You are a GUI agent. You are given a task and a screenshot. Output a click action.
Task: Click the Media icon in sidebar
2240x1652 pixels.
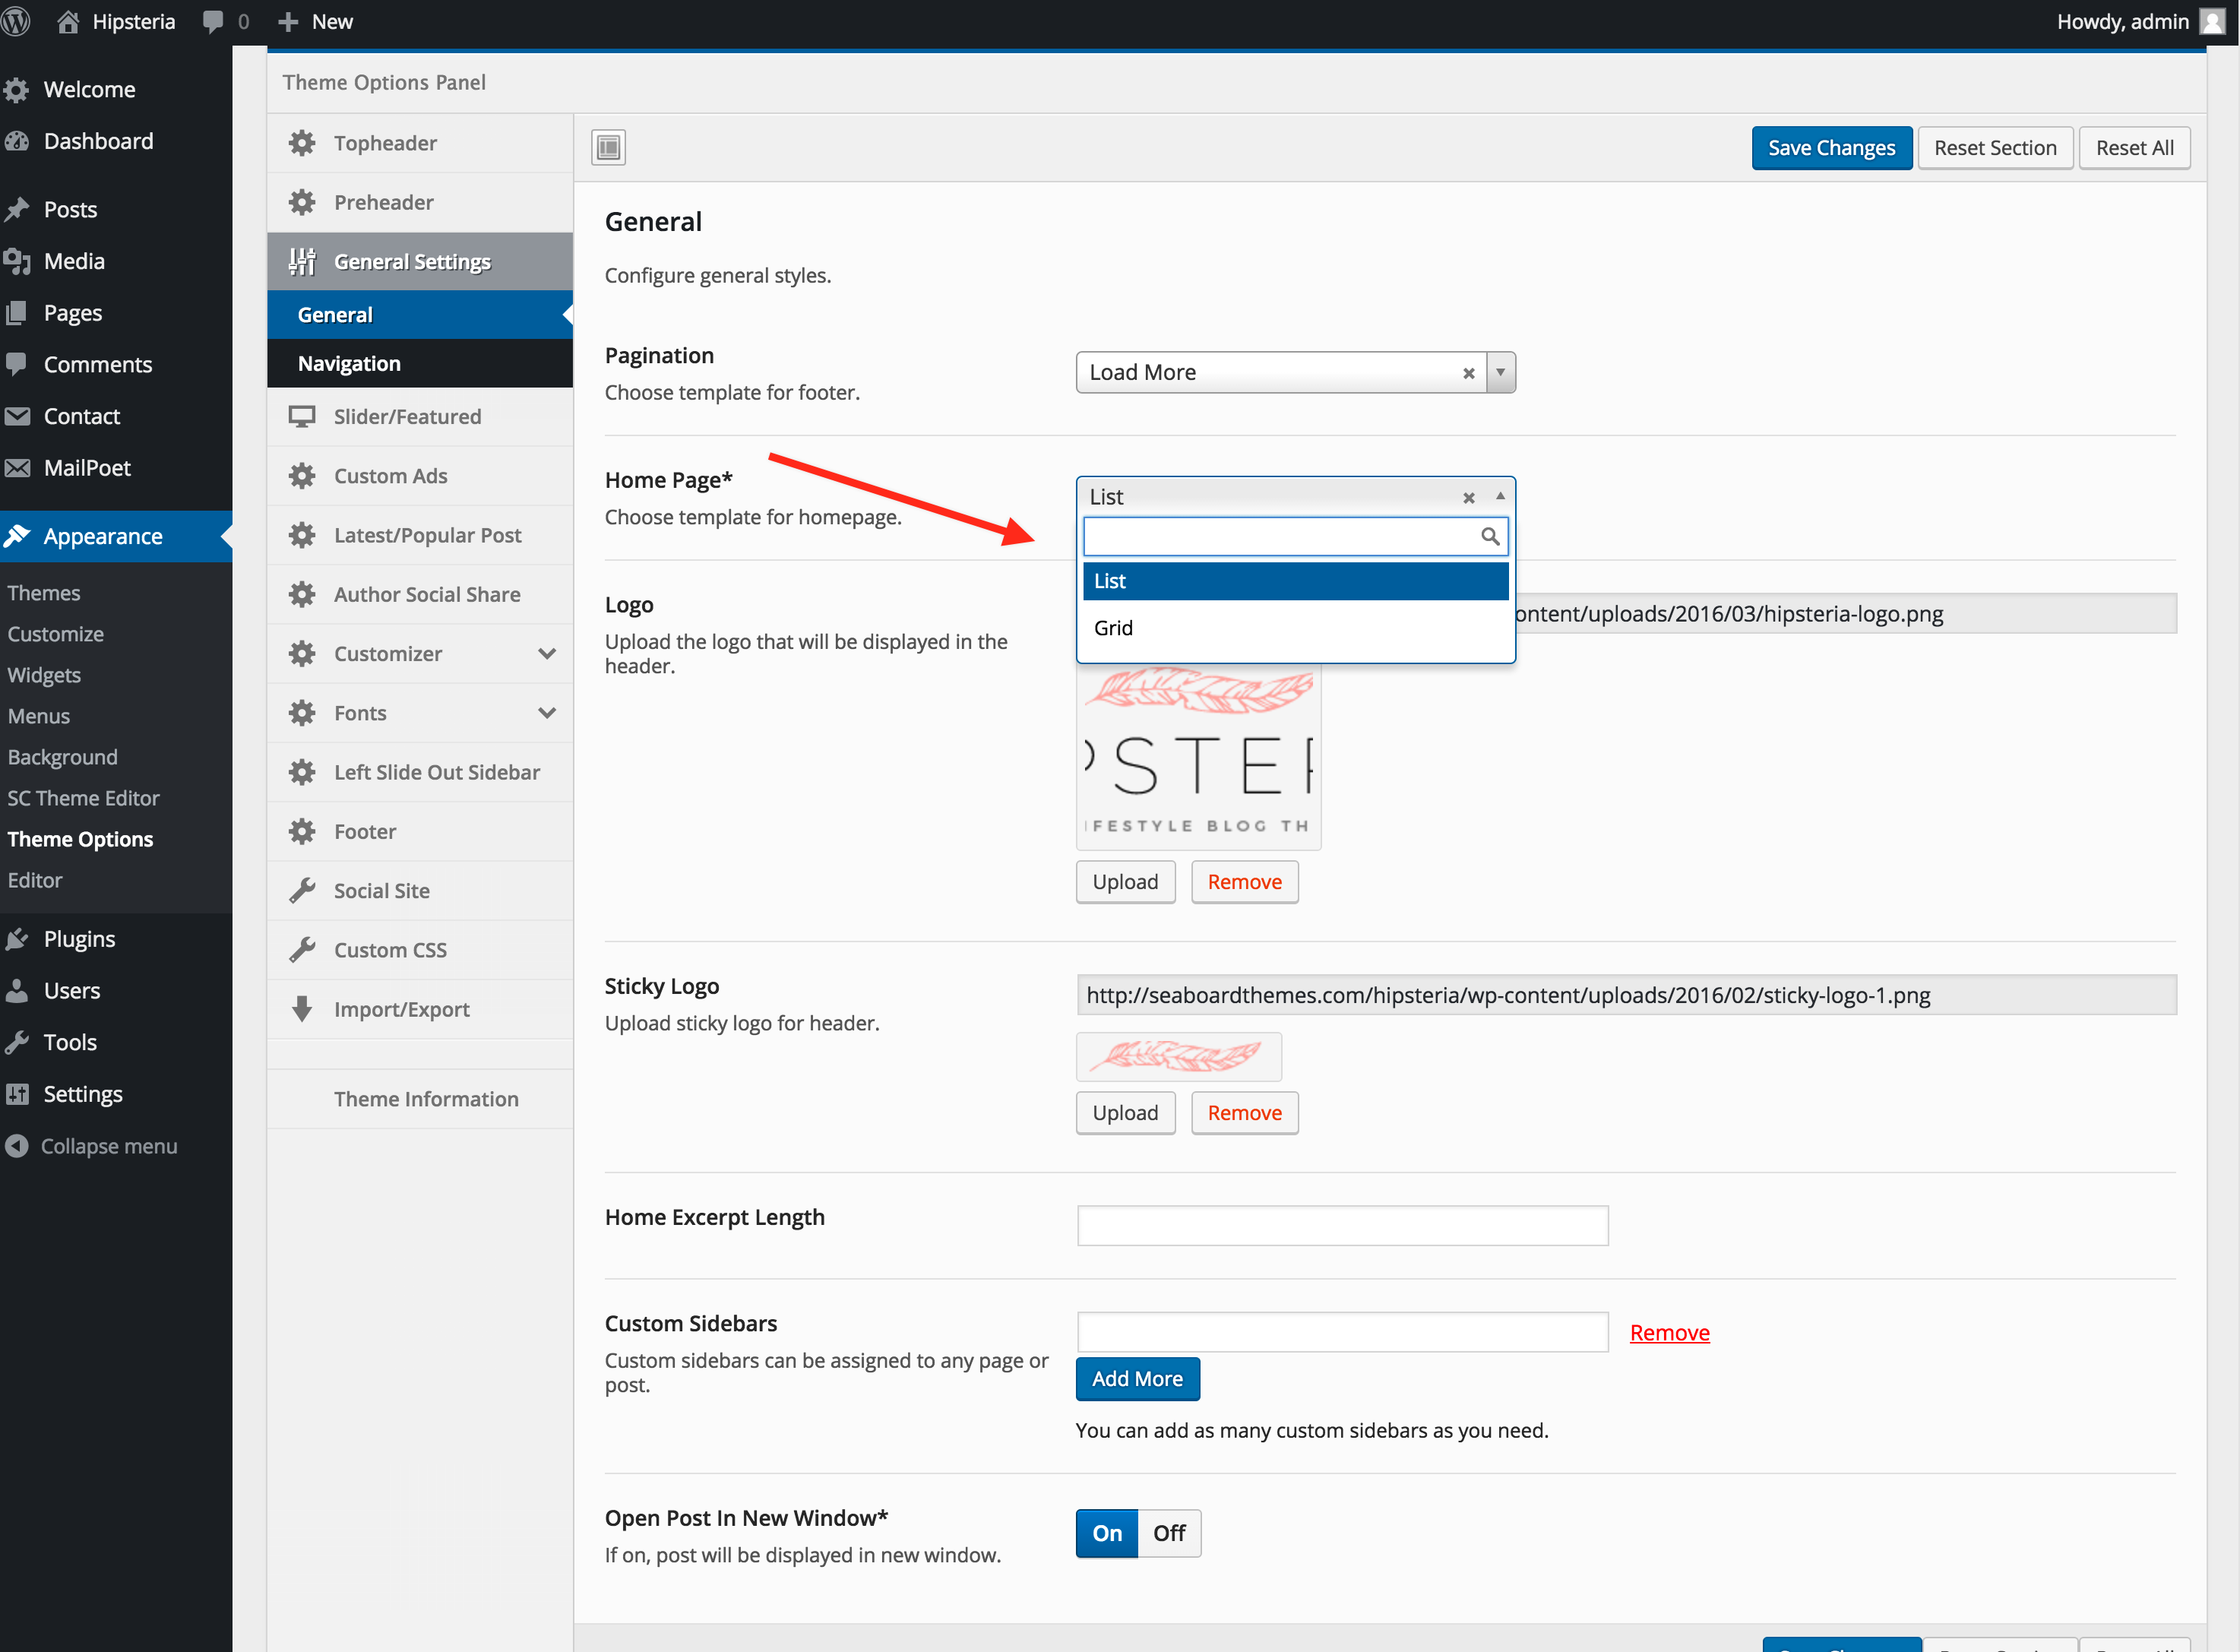point(17,261)
